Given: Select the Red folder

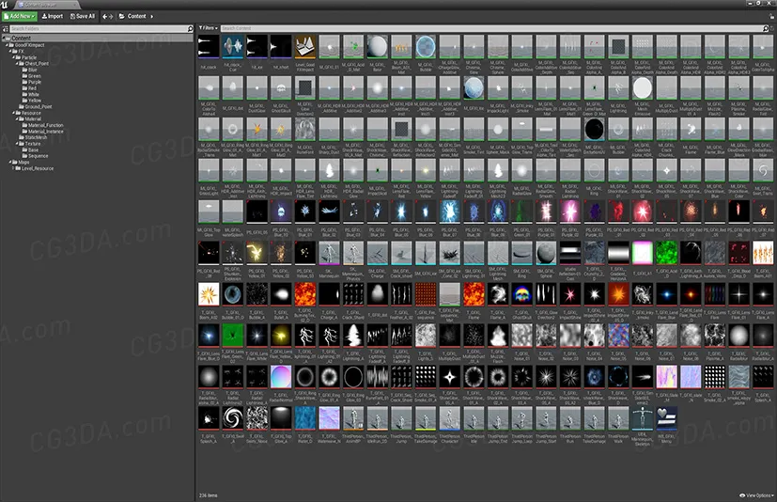Looking at the screenshot, I should coord(29,88).
